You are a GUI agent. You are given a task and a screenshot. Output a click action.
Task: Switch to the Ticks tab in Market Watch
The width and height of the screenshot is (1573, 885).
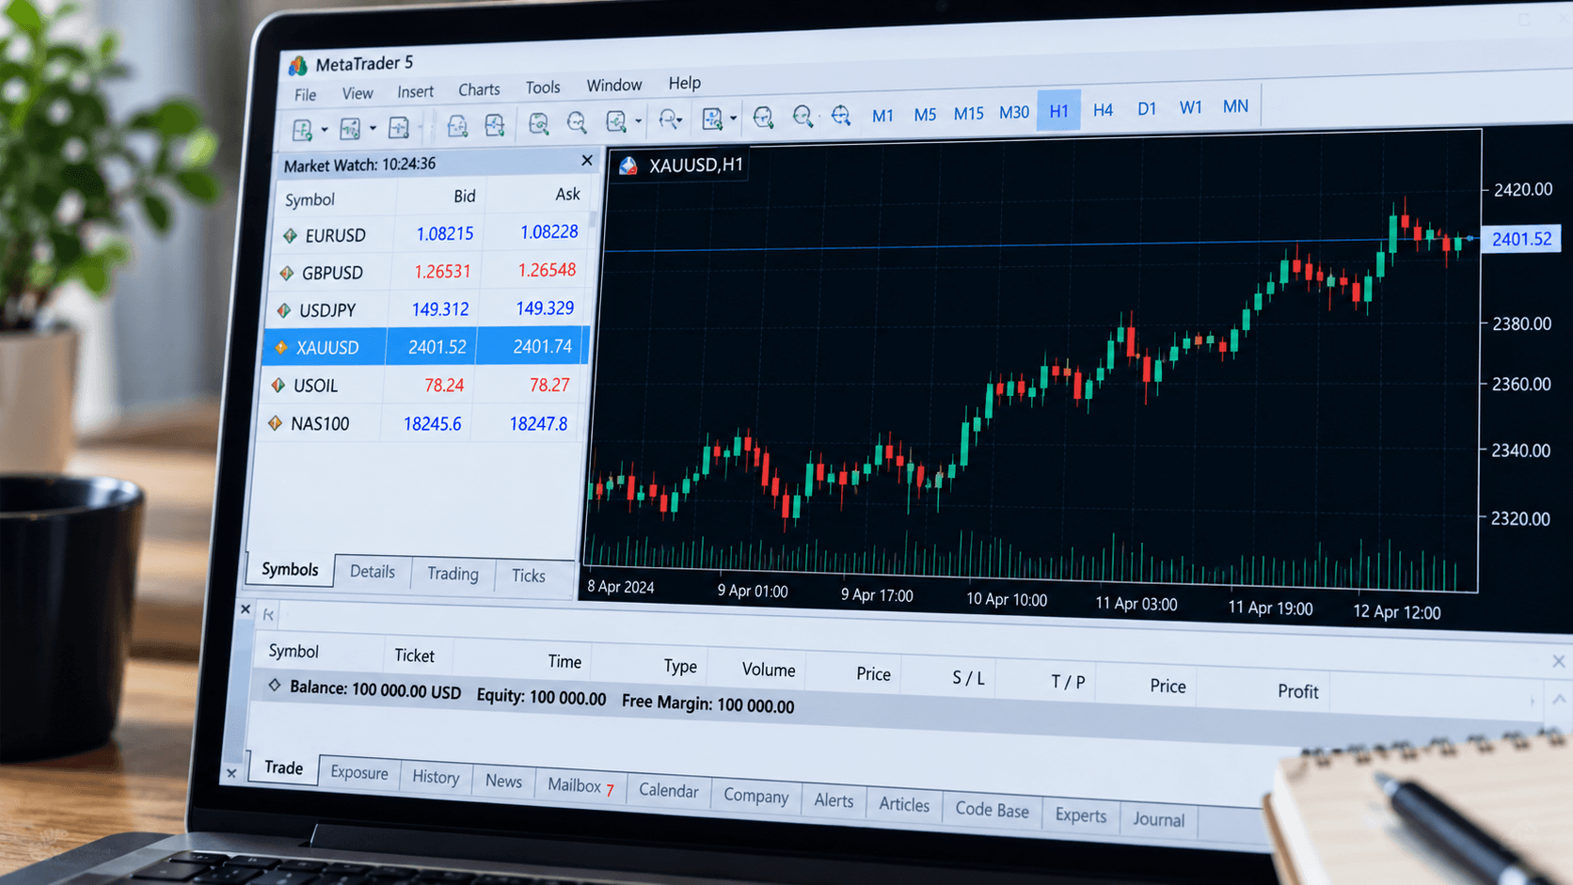[528, 576]
